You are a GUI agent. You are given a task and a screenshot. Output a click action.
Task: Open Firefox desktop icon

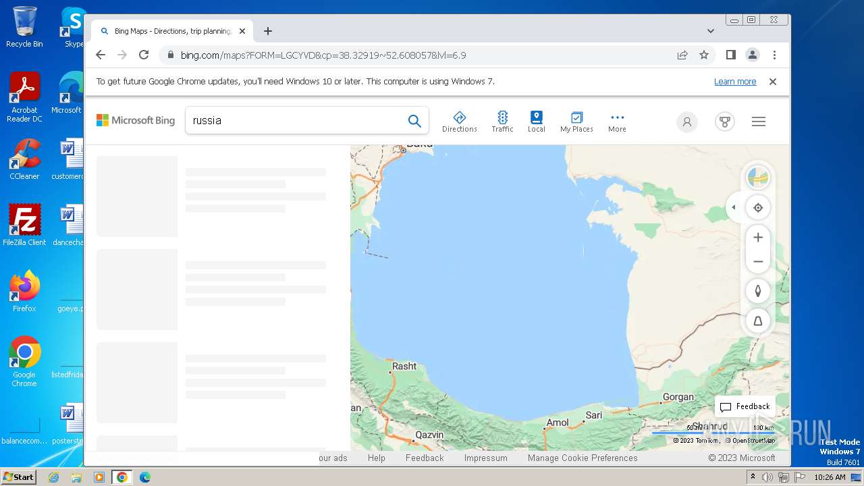coord(24,292)
